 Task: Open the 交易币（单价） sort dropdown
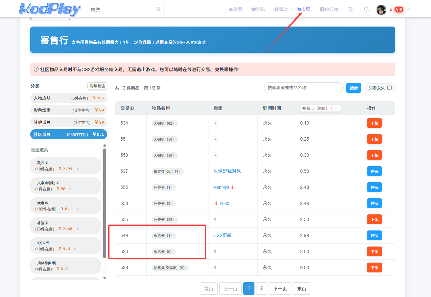pyautogui.click(x=320, y=108)
